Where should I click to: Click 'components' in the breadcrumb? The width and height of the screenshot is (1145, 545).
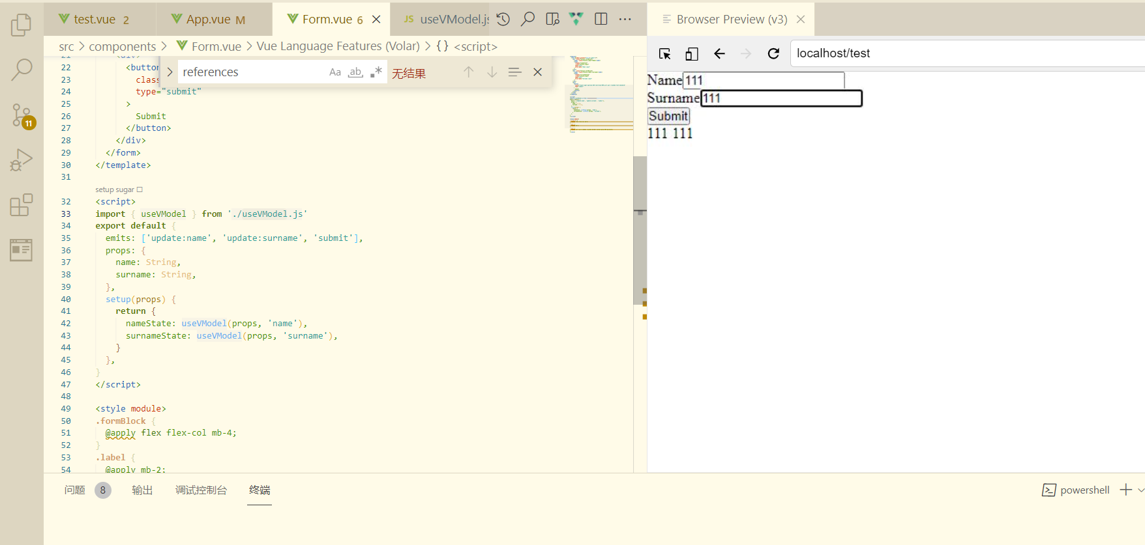coord(123,46)
